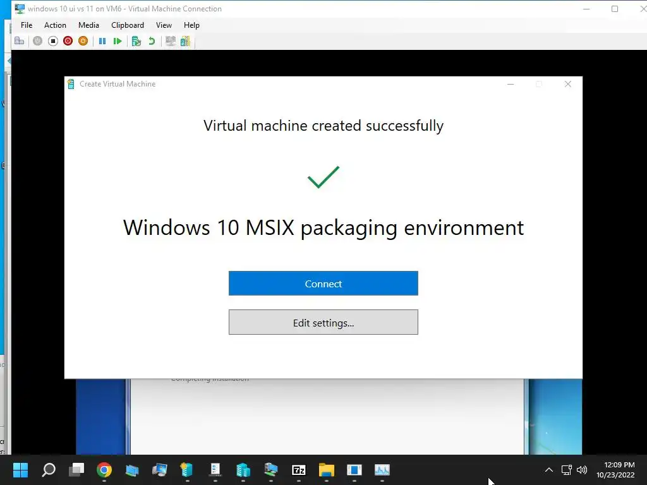Open the Windows Start menu
The width and height of the screenshot is (647, 485).
point(20,470)
